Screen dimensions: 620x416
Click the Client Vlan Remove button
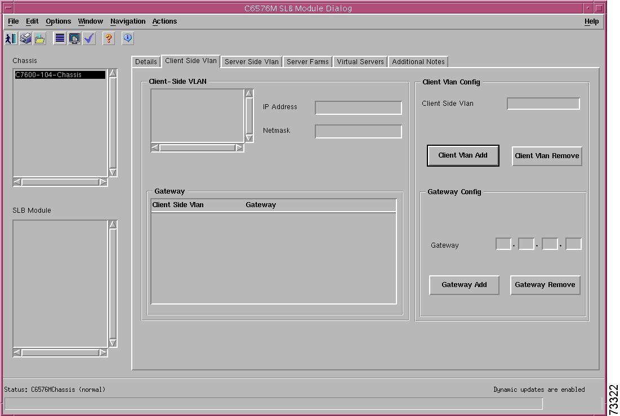point(547,156)
